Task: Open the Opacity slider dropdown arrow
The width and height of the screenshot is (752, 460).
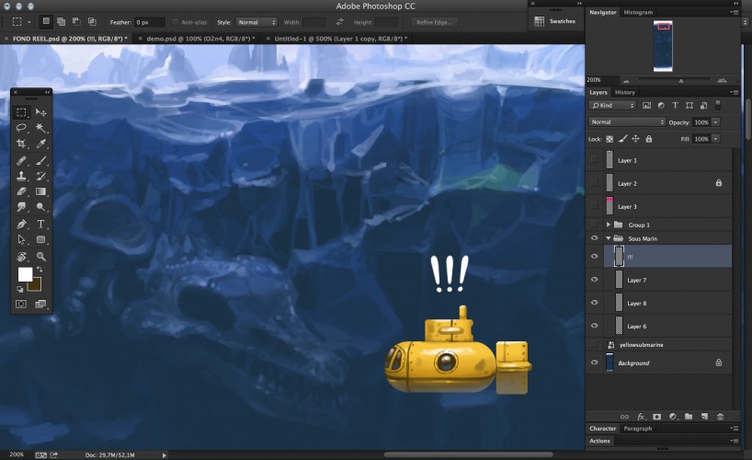Action: pos(715,122)
